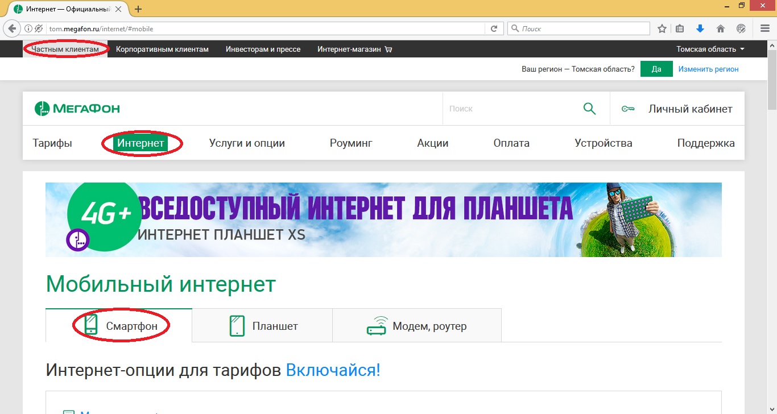Bookmark the page with the star icon
The image size is (777, 414).
click(662, 28)
